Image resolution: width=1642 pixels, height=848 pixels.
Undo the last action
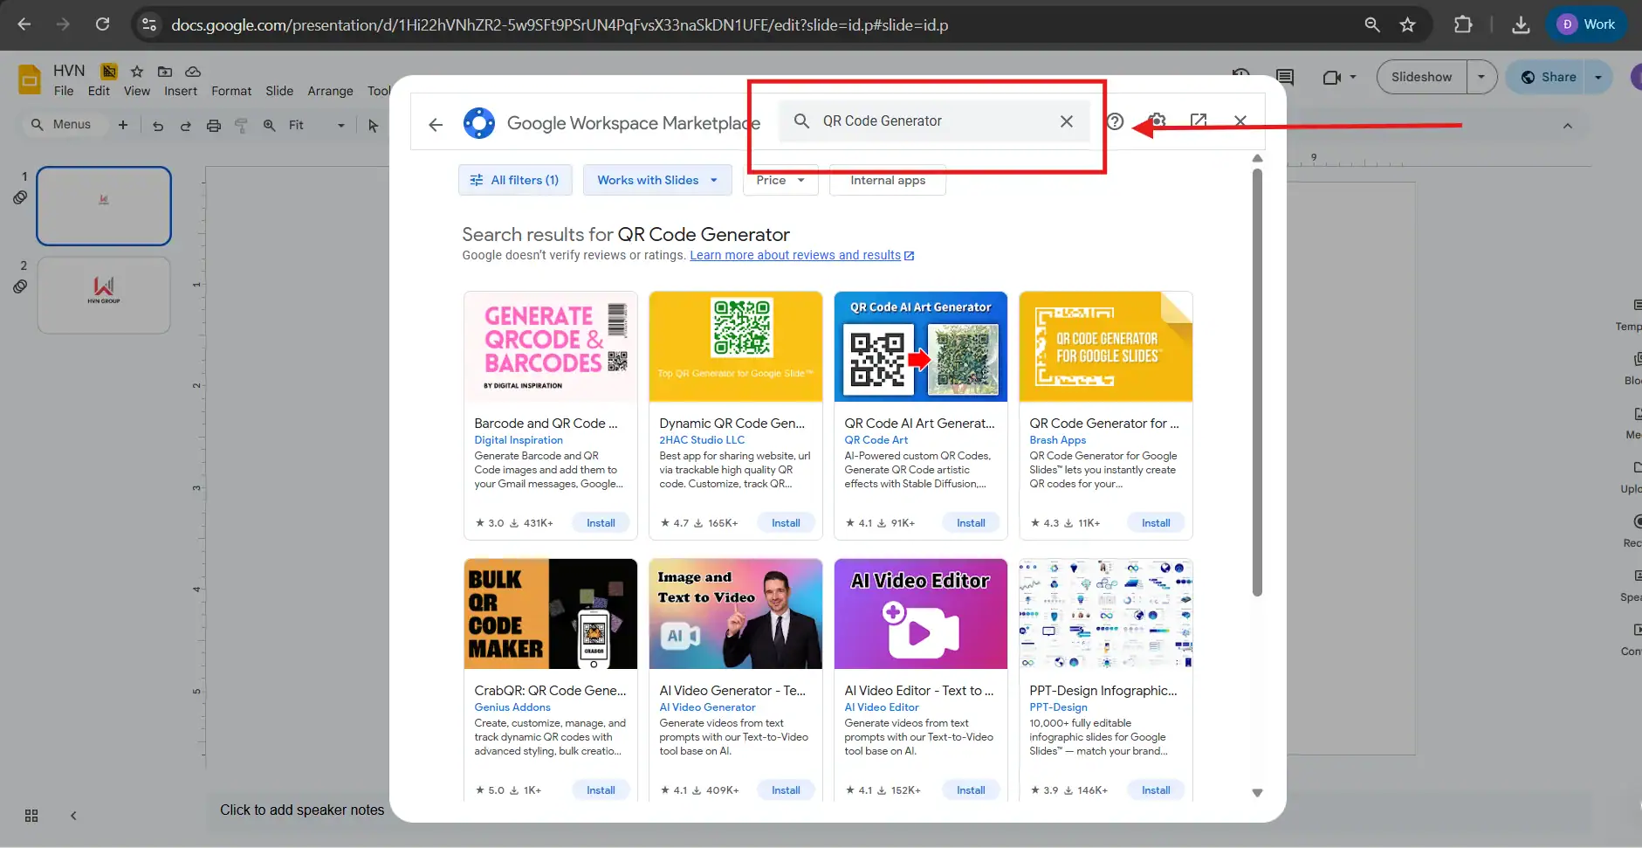click(x=158, y=125)
